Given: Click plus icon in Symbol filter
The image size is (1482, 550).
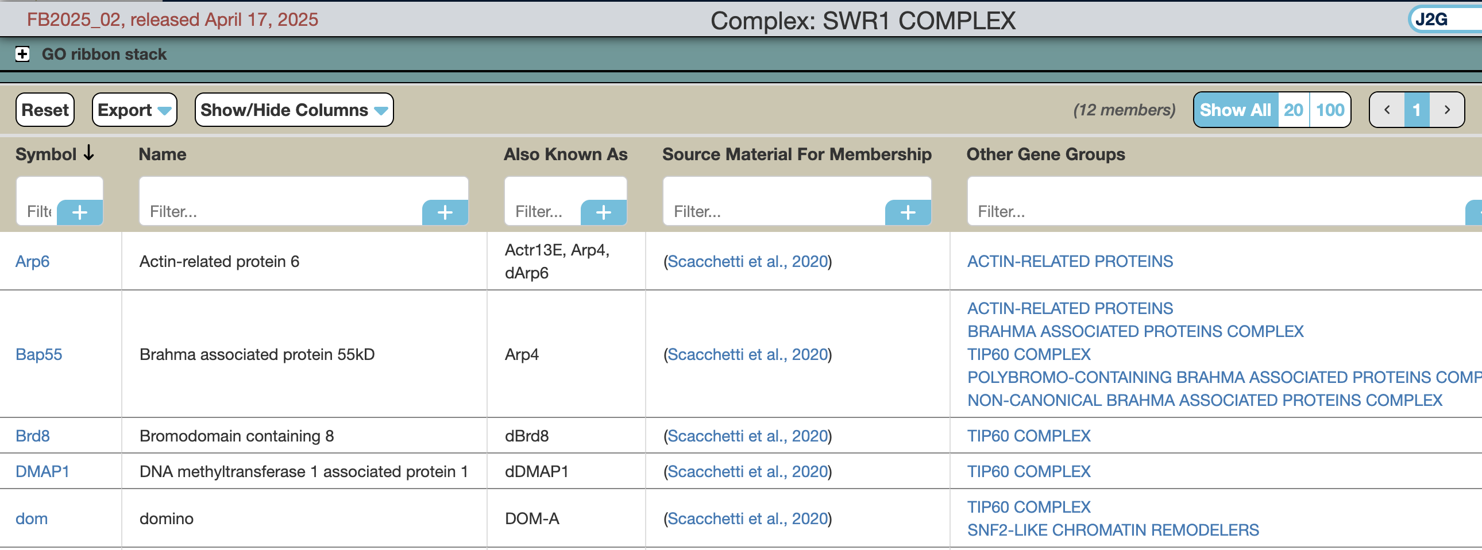Looking at the screenshot, I should coord(80,212).
